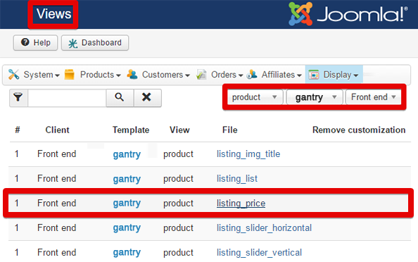Open the Display menu
The image size is (418, 262).
tap(334, 75)
